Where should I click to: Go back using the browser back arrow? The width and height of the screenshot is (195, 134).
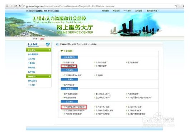7,6
